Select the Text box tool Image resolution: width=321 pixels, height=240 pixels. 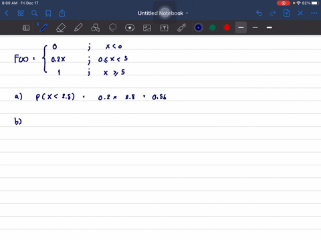click(165, 28)
